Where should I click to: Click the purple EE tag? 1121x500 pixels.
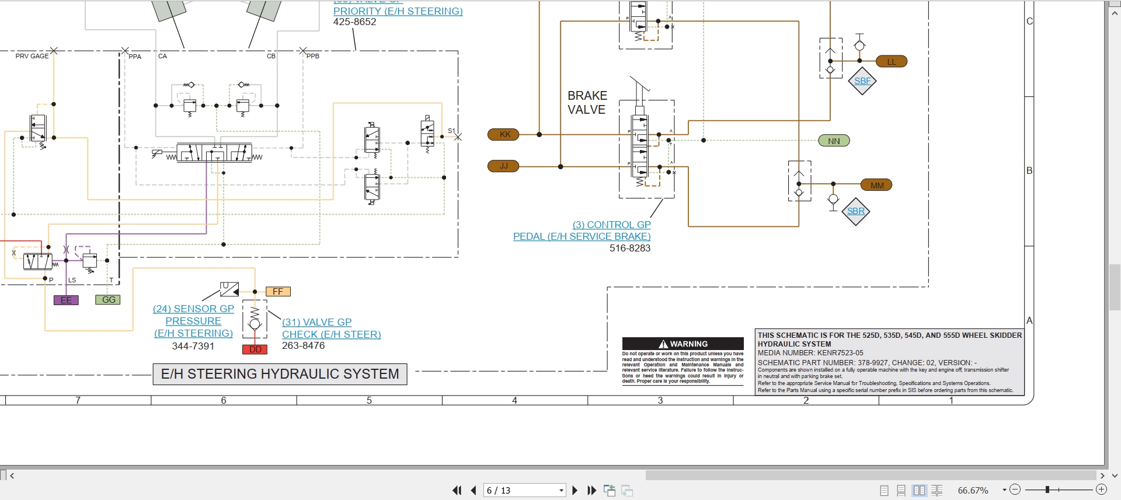(x=66, y=300)
